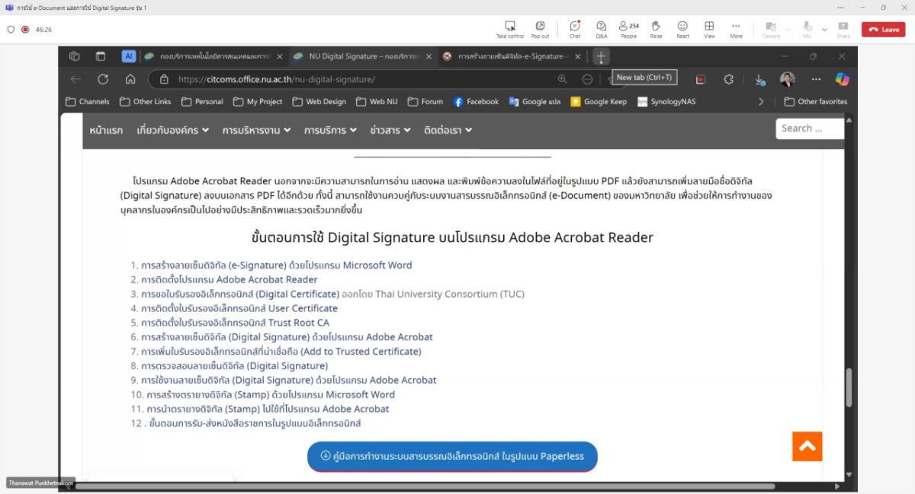
Task: Leave the Teams meeting
Action: (x=884, y=30)
